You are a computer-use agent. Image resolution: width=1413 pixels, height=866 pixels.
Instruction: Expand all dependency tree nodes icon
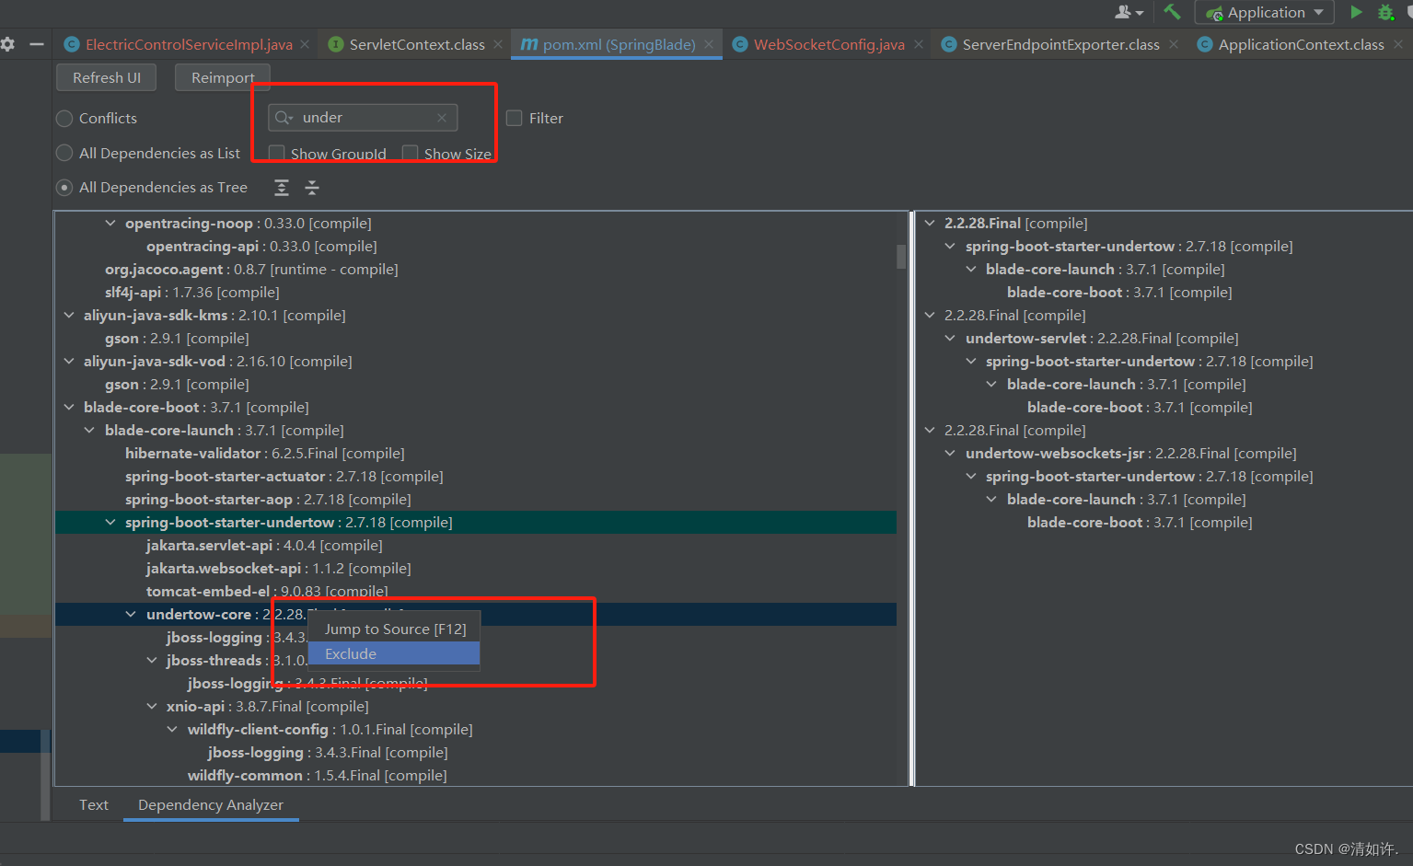point(281,188)
